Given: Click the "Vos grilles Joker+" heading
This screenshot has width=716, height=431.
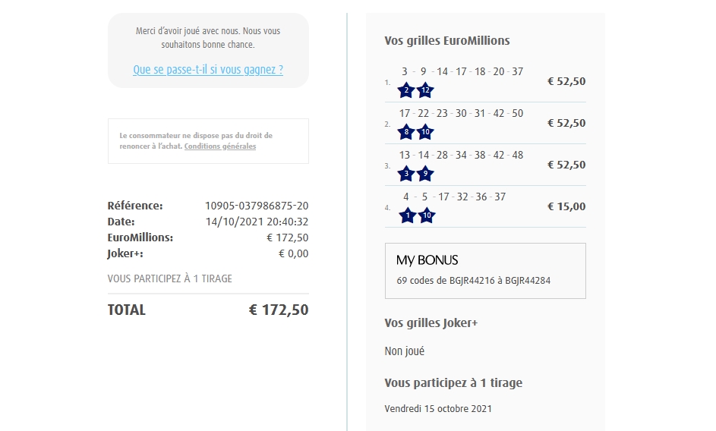Looking at the screenshot, I should (x=431, y=323).
